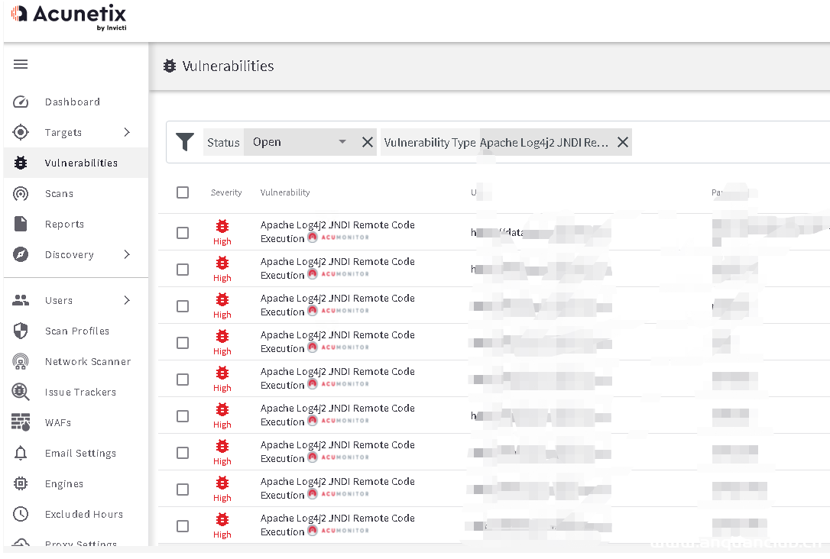Image resolution: width=830 pixels, height=559 pixels.
Task: Expand the Users submenu chevron
Action: [x=127, y=300]
